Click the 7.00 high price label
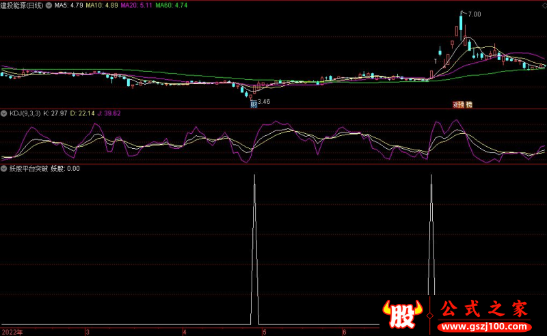Image resolution: width=547 pixels, height=336 pixels. click(x=475, y=14)
